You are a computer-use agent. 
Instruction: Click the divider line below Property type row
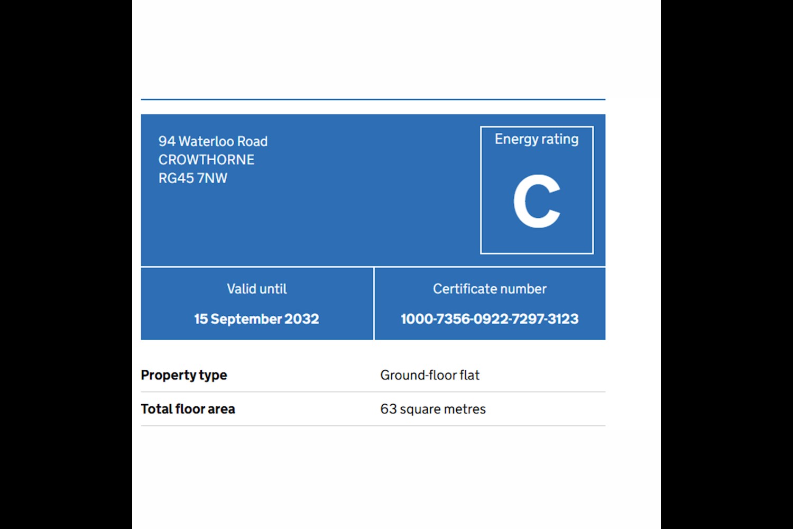373,392
